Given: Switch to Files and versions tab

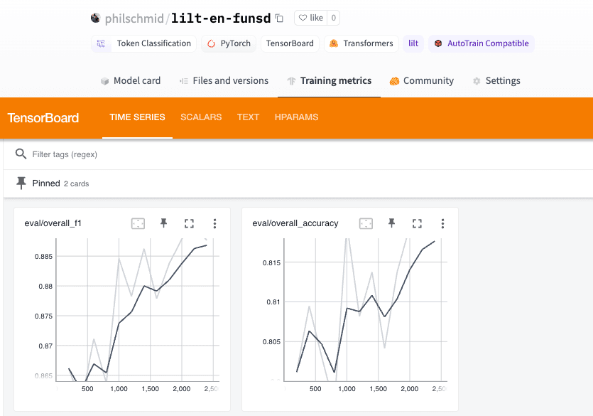Looking at the screenshot, I should point(224,80).
